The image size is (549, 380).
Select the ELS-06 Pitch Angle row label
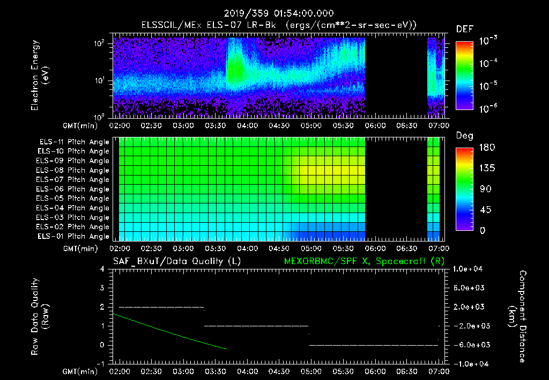[x=73, y=189]
